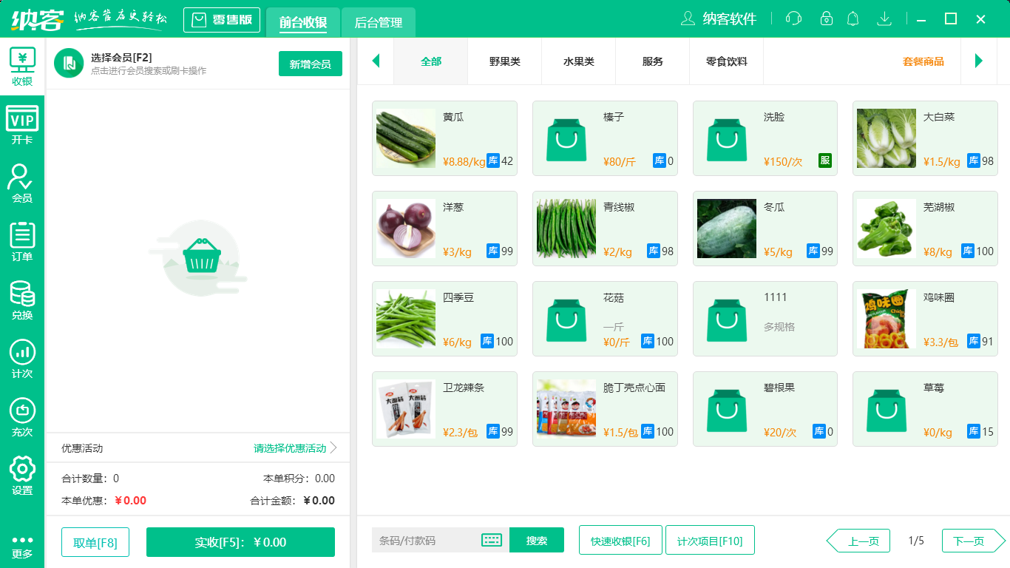Click the 搜索 search button
The height and width of the screenshot is (568, 1010).
click(537, 540)
